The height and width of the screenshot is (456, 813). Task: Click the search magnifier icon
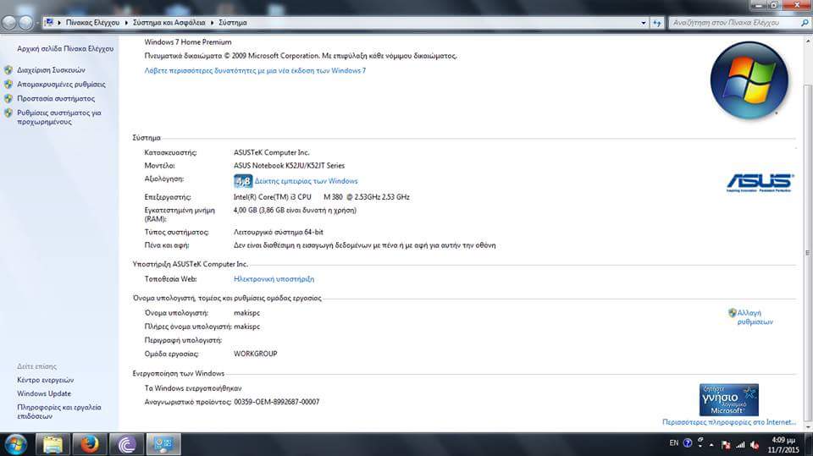click(x=805, y=23)
